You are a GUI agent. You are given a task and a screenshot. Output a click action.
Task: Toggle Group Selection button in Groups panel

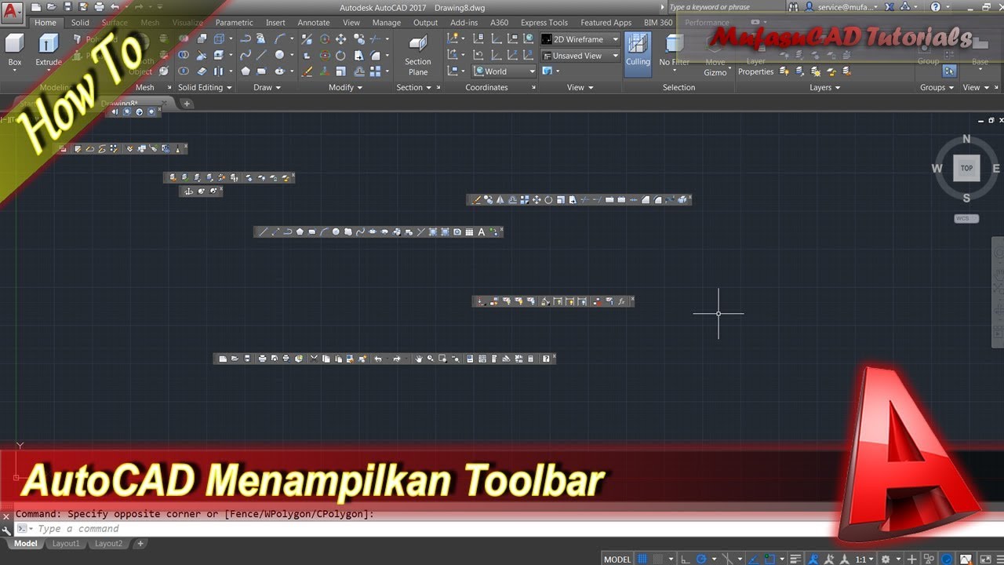949,71
